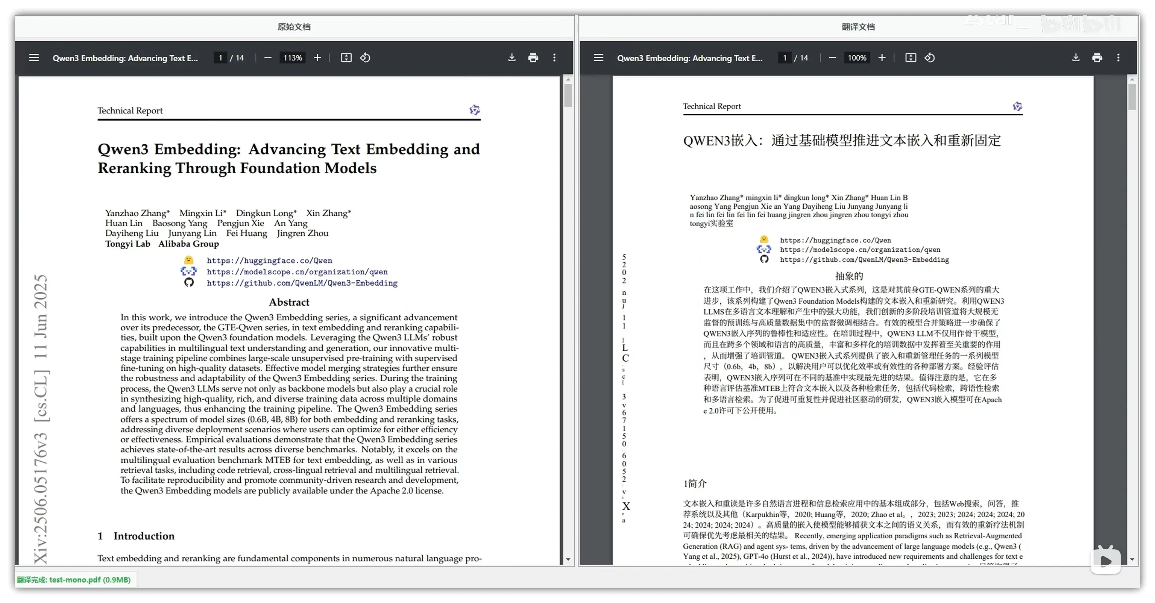The width and height of the screenshot is (1155, 603).
Task: Print the translated document
Action: coord(1097,58)
